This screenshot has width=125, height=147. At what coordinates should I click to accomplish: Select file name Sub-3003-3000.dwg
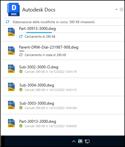(x=37, y=103)
